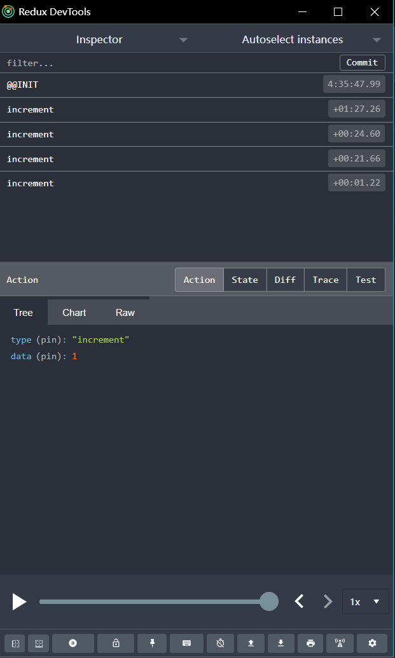Lock changes with the padlock icon
Viewport: 395px width, 658px height.
click(116, 643)
